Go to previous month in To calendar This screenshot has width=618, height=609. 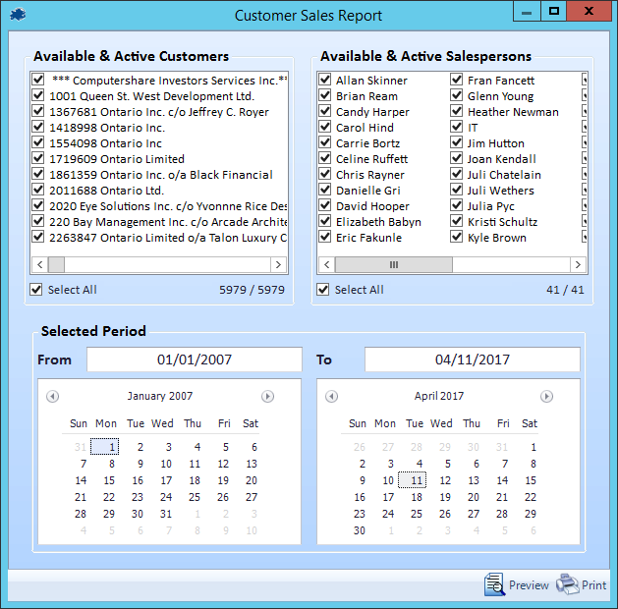point(332,397)
